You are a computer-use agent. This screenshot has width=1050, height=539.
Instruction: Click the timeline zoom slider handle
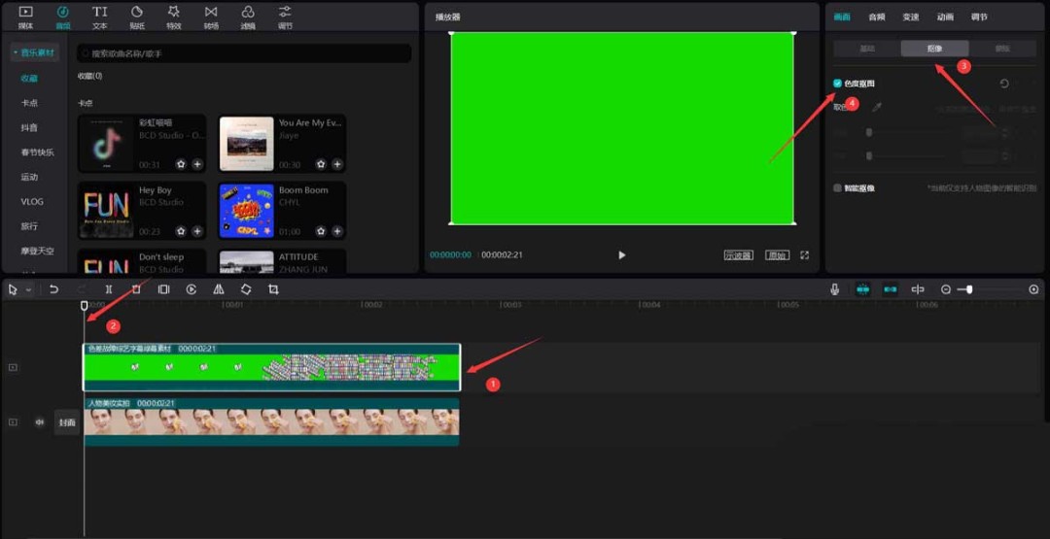click(968, 289)
